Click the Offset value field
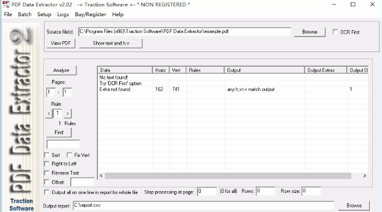This screenshot has height=212, width=382. (83, 182)
